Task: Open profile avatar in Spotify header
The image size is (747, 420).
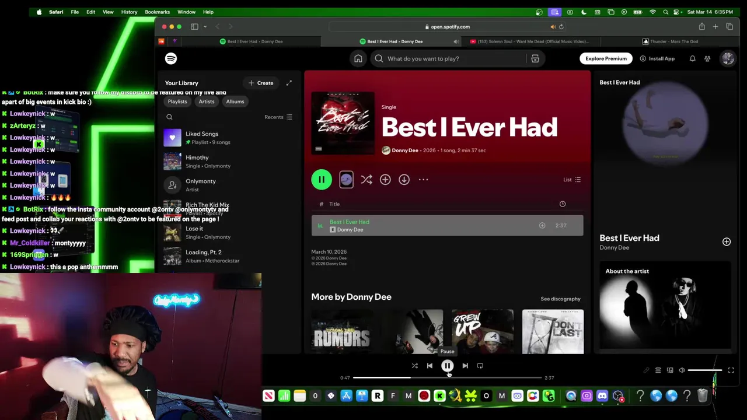Action: click(728, 58)
